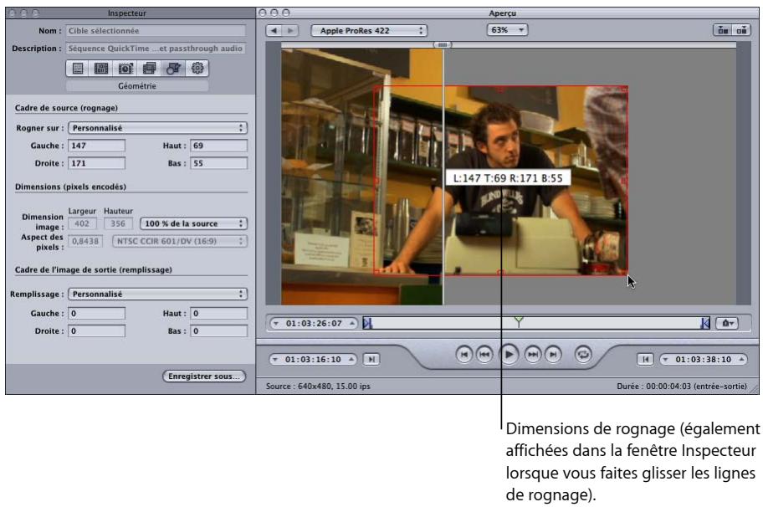
Task: Toggle the Géométrie pane button
Action: coord(136,84)
